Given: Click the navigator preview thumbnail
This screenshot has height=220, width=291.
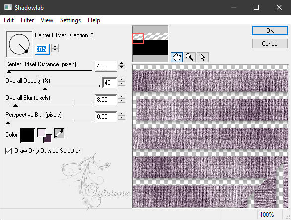Looking at the screenshot, I should (150, 44).
